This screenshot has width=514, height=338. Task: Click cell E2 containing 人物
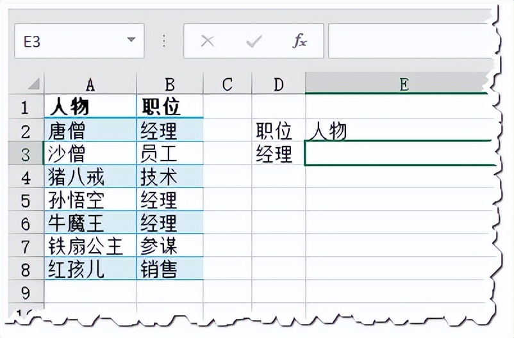pos(399,130)
